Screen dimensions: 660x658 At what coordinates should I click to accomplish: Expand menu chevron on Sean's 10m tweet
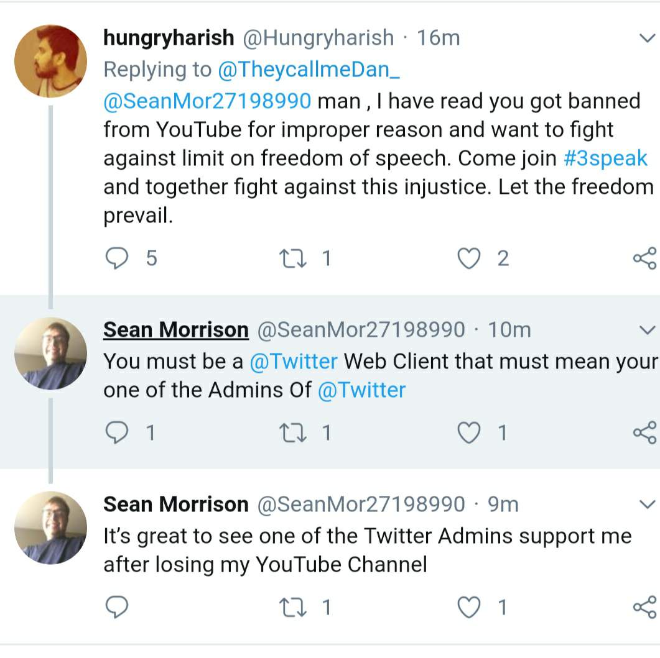[x=647, y=330]
